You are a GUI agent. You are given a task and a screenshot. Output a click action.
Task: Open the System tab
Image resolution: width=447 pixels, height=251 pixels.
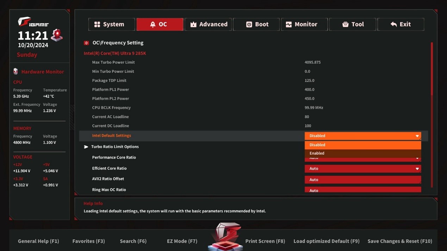click(x=112, y=24)
